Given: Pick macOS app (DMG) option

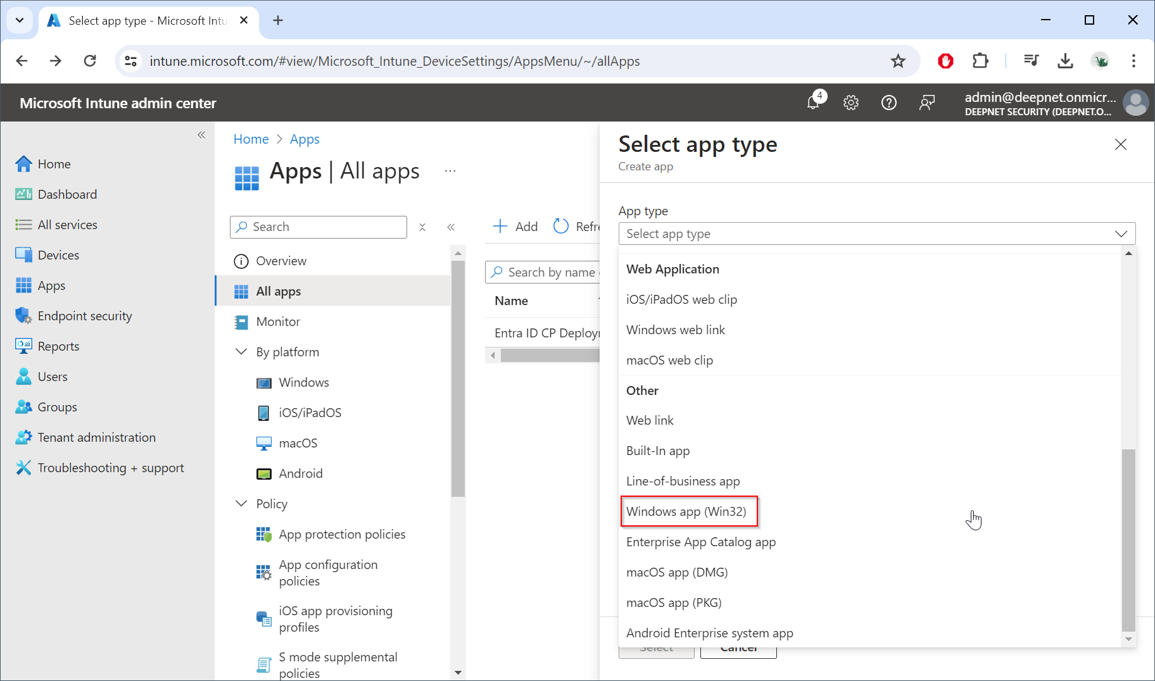Looking at the screenshot, I should pos(677,572).
